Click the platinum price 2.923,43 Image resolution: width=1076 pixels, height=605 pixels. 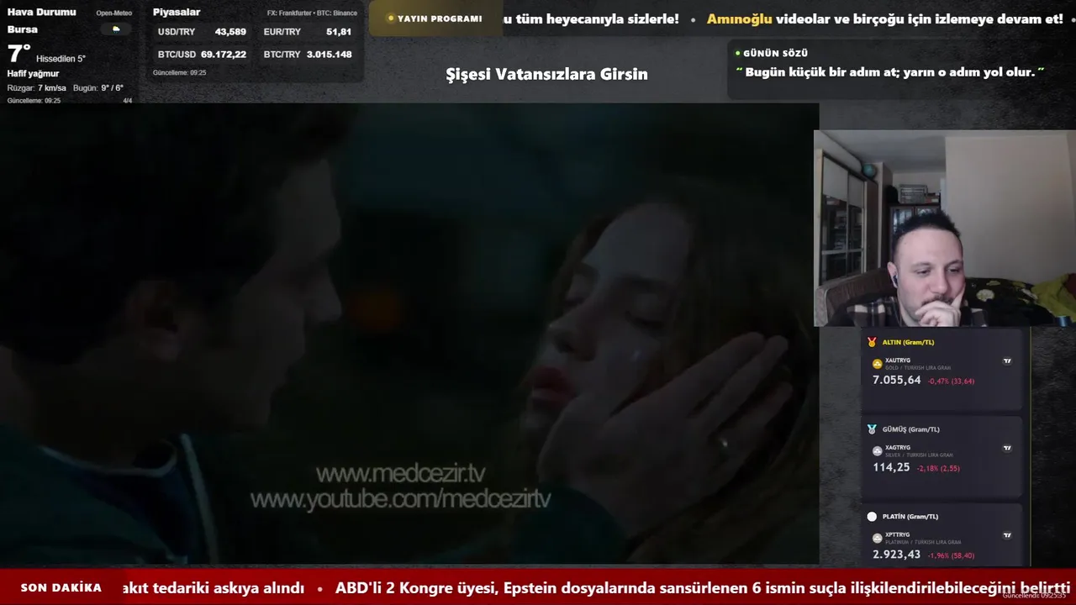tap(897, 555)
